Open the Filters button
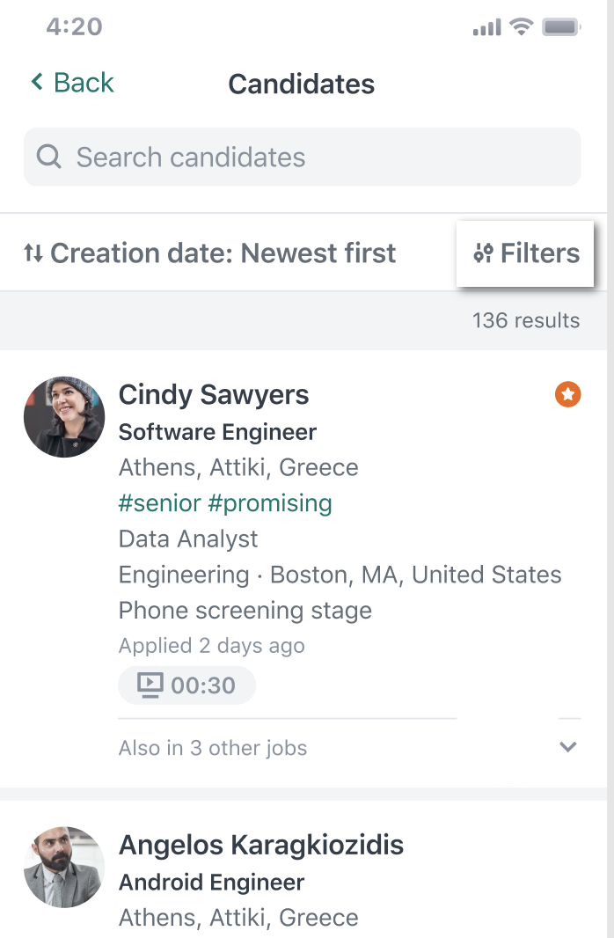 tap(525, 253)
